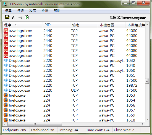Sort by the 本機連接埠 column header

click(135, 25)
